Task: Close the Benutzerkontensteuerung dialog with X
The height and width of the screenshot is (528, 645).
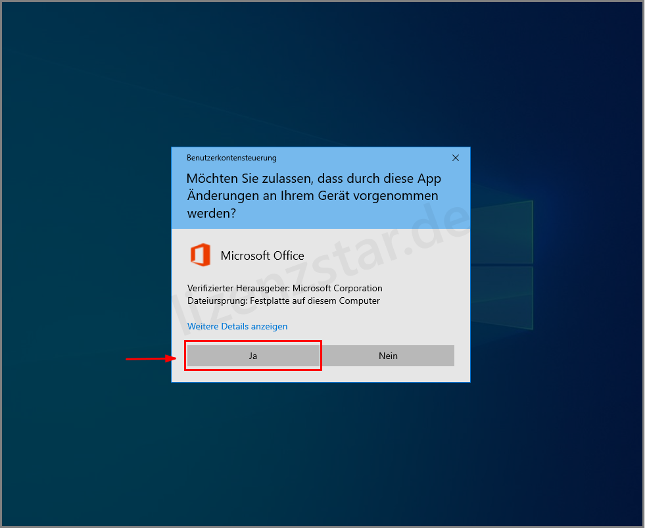Action: [456, 158]
